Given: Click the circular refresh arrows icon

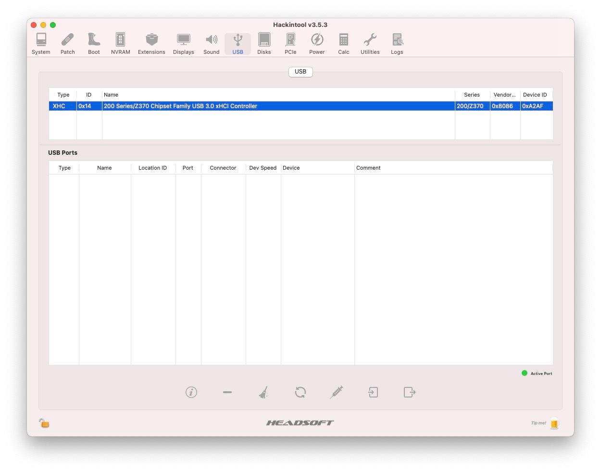Looking at the screenshot, I should pos(300,392).
